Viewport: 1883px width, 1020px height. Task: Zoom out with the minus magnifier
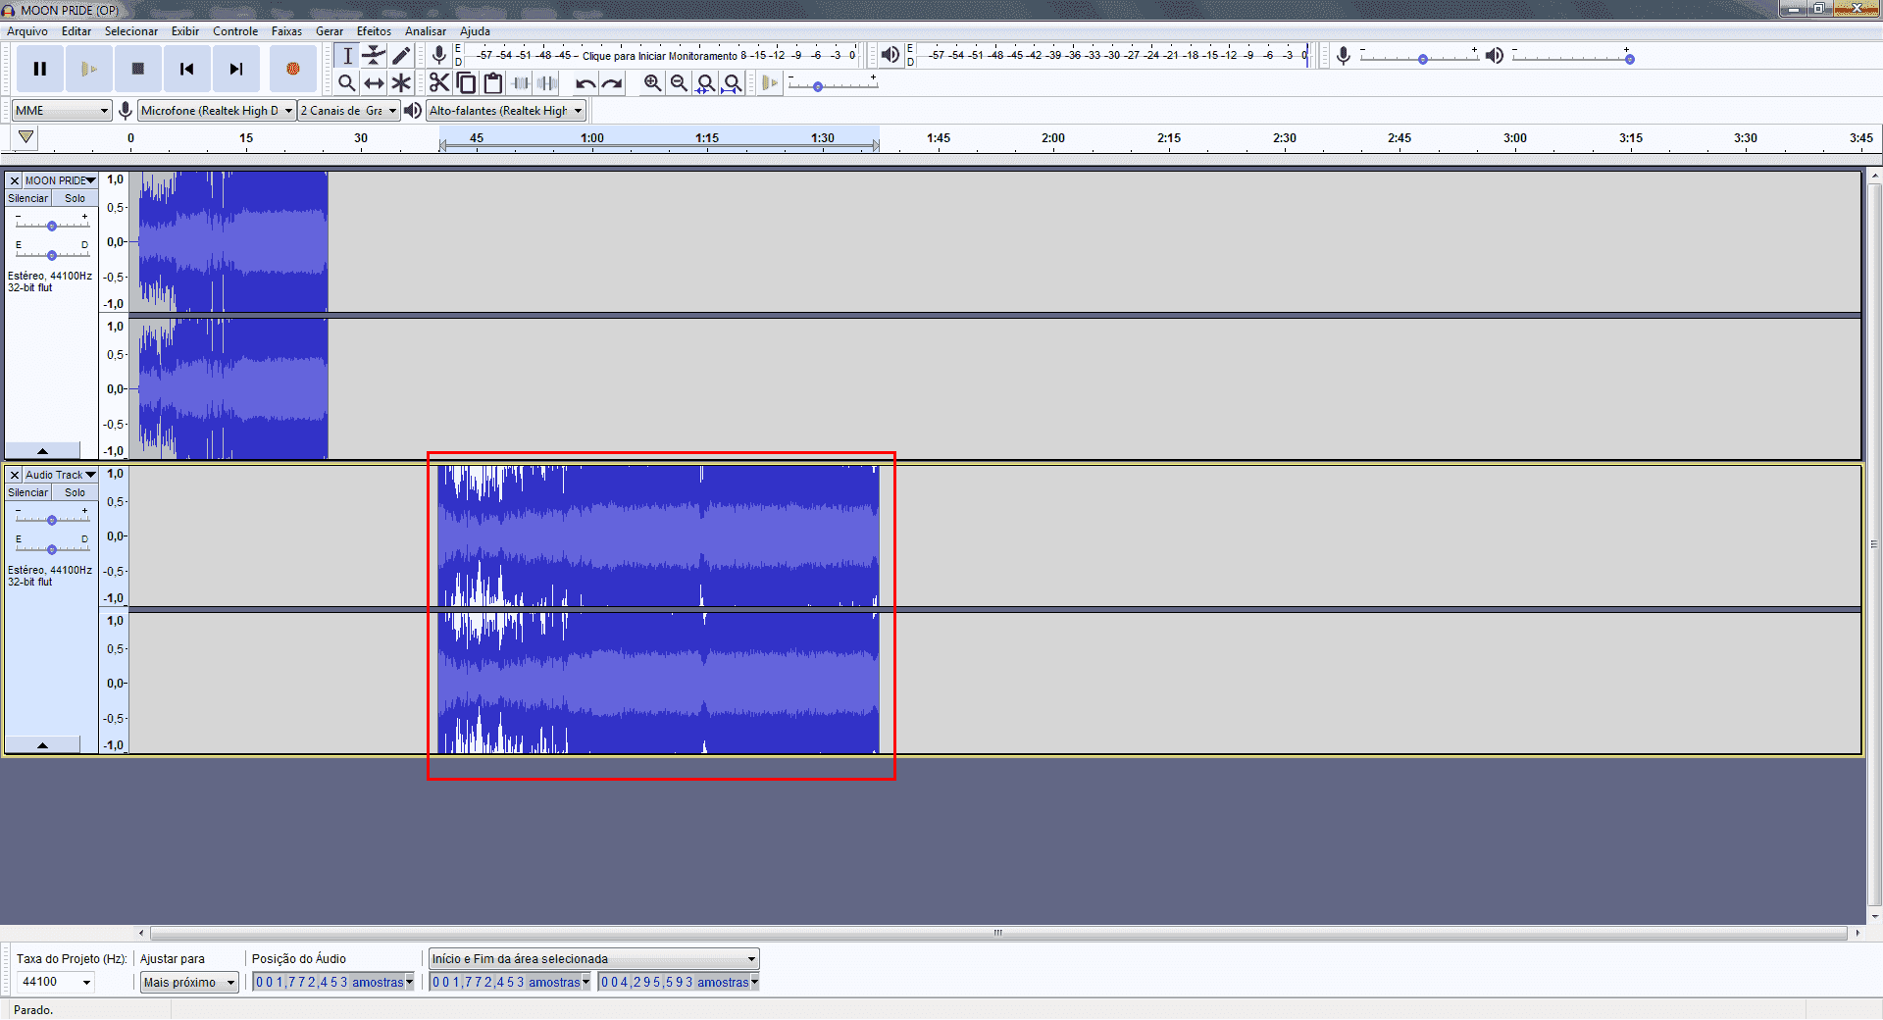tap(679, 83)
